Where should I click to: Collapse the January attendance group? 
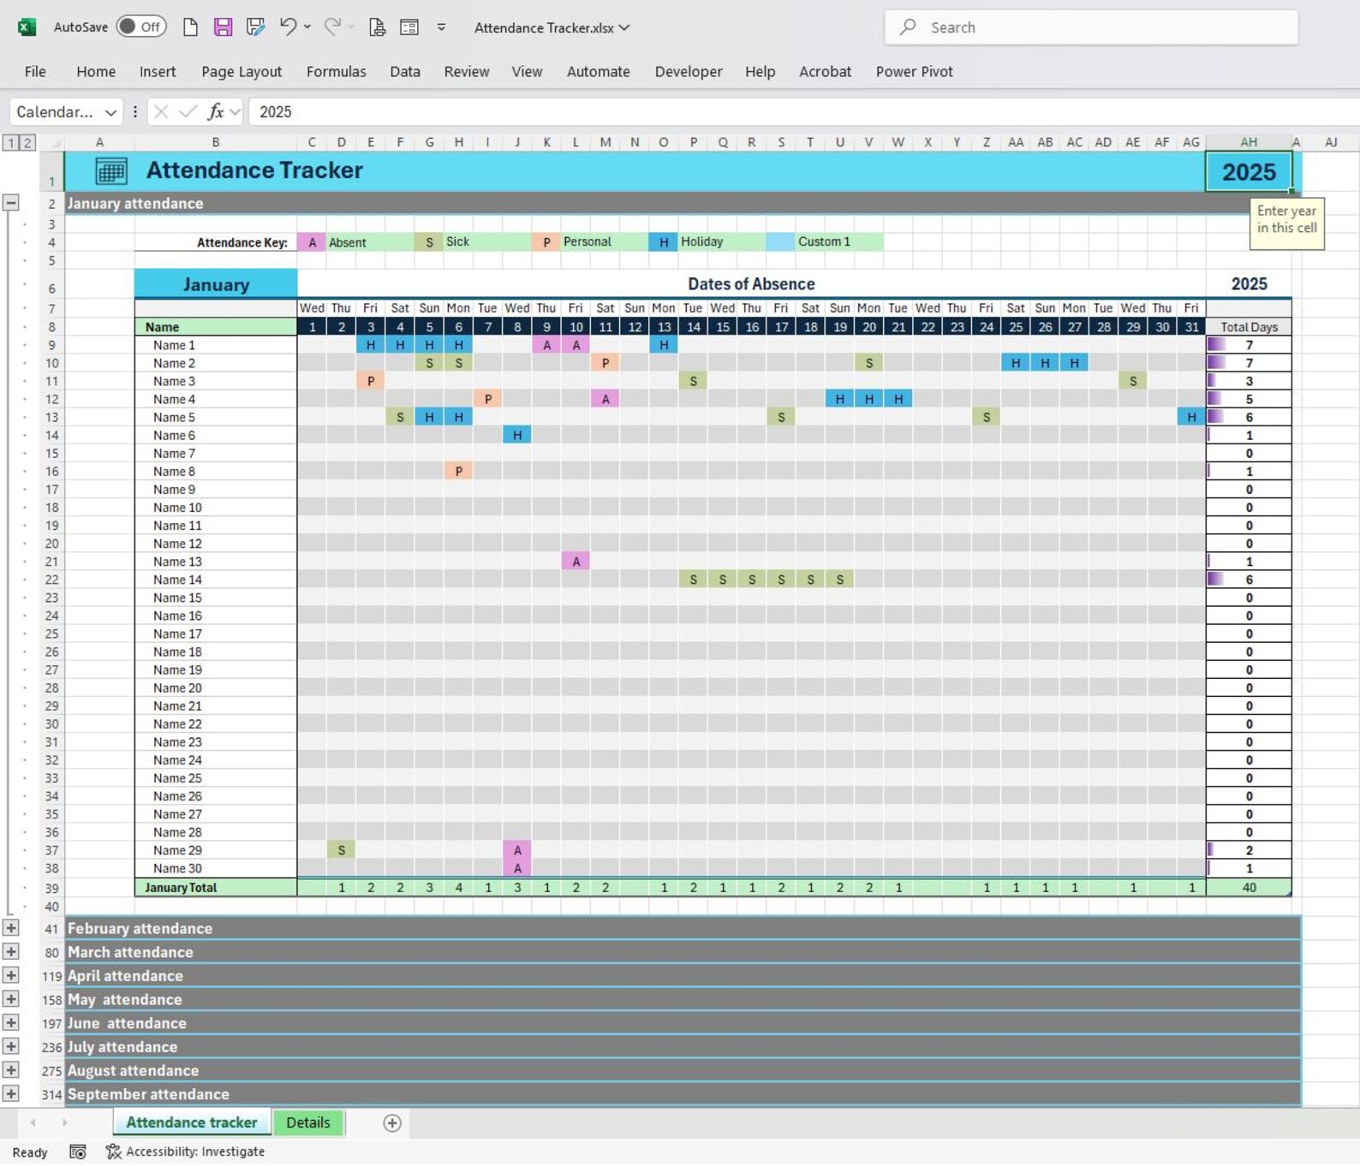click(11, 203)
